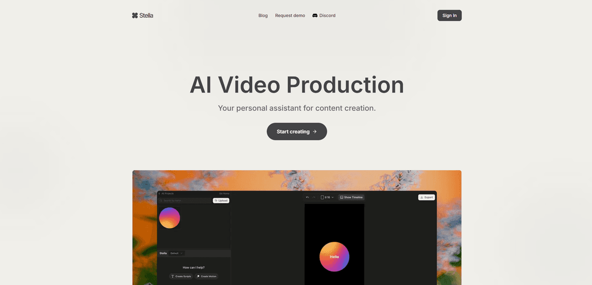The height and width of the screenshot is (285, 592).
Task: Click the Export button in demo
Action: click(426, 197)
